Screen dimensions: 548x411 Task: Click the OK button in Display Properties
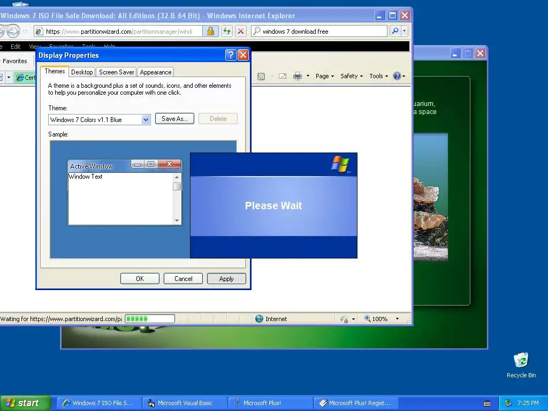(140, 278)
